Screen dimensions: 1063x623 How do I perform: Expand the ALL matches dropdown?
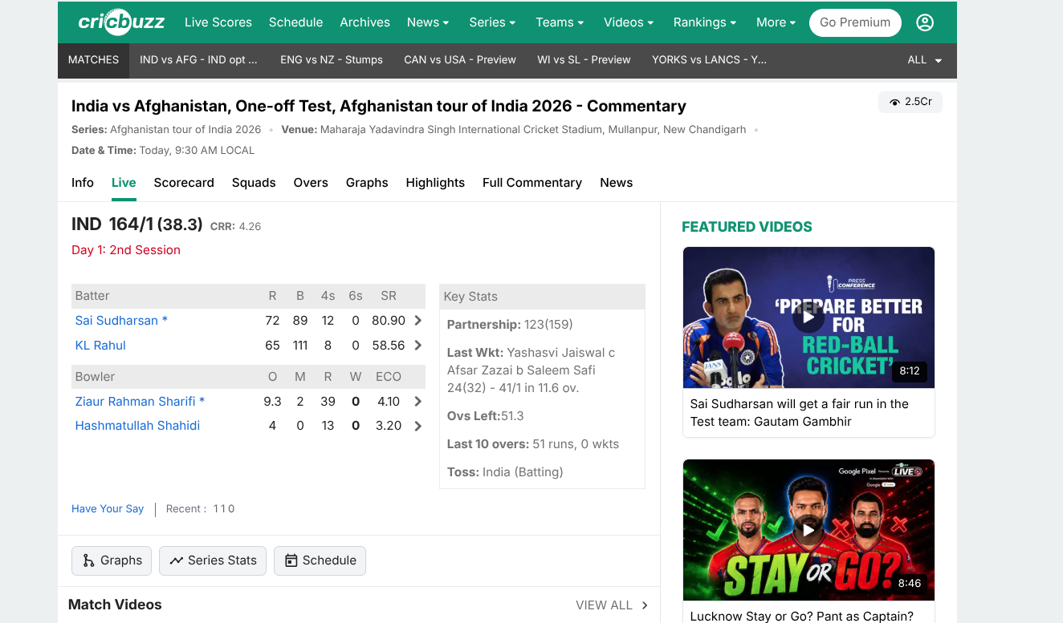click(x=925, y=60)
